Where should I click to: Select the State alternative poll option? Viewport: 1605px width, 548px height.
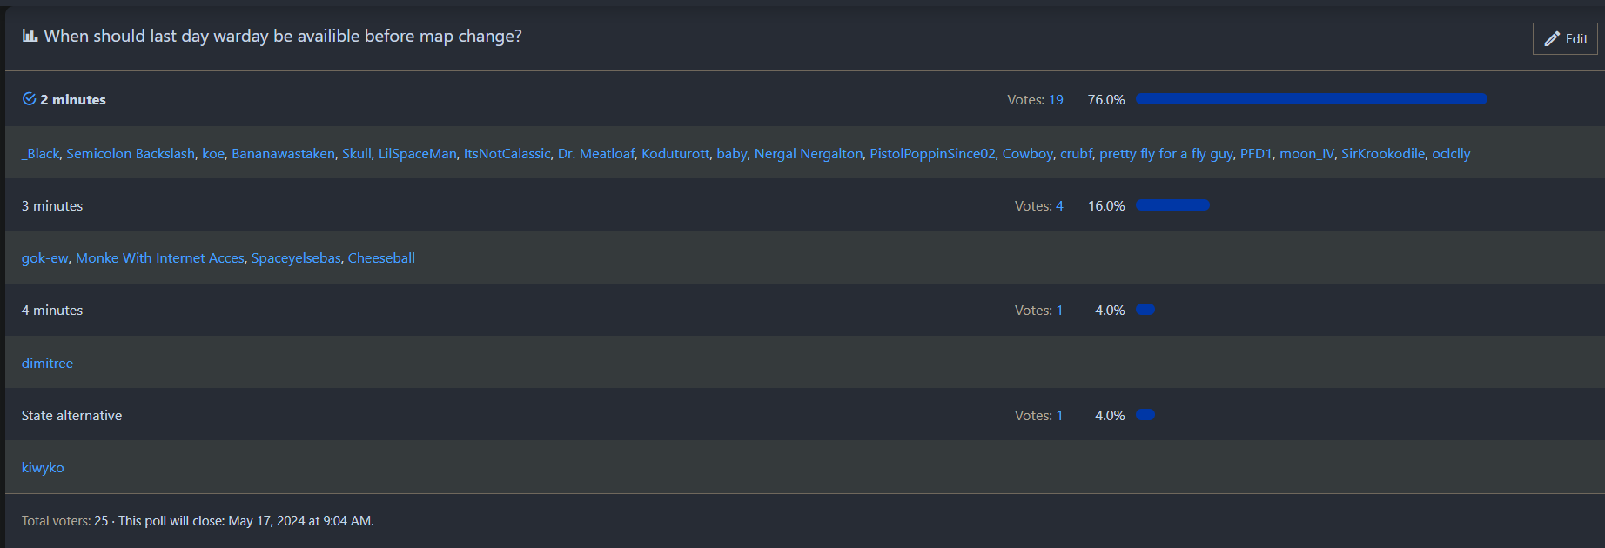click(x=71, y=416)
